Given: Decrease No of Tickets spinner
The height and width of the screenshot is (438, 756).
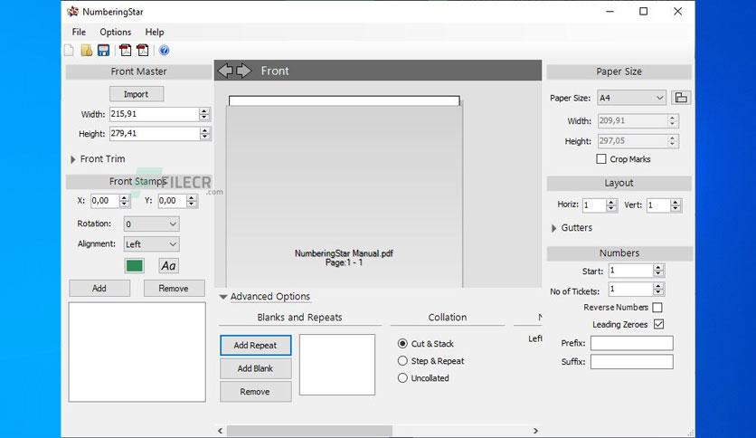Looking at the screenshot, I should click(658, 292).
